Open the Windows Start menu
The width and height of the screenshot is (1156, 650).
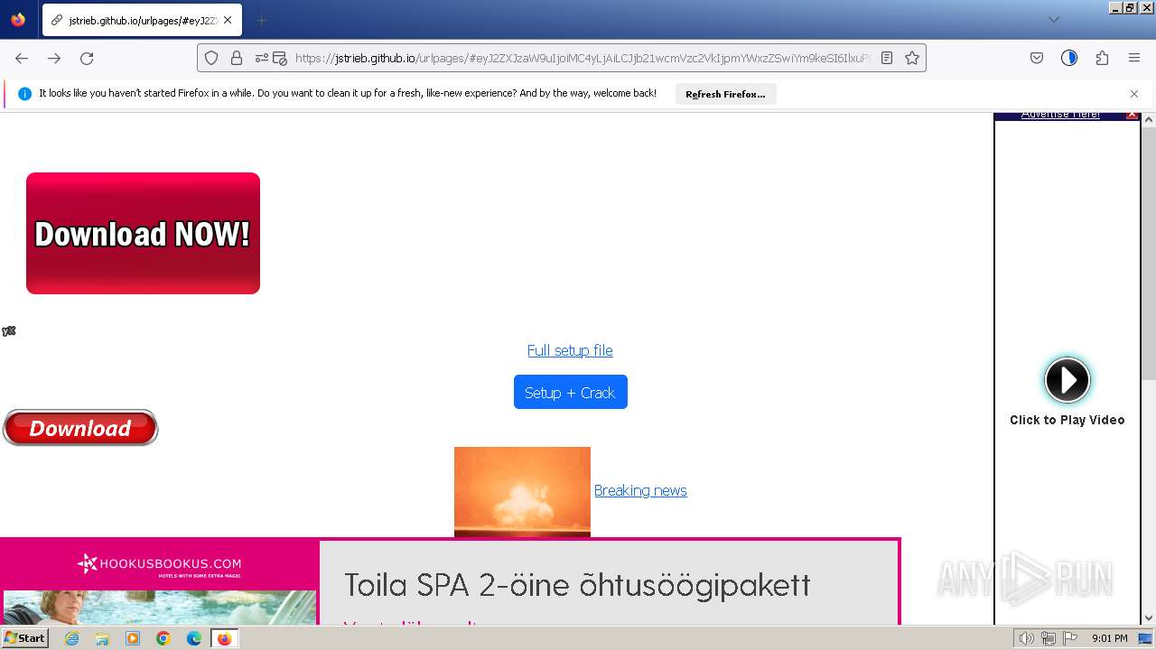24,638
